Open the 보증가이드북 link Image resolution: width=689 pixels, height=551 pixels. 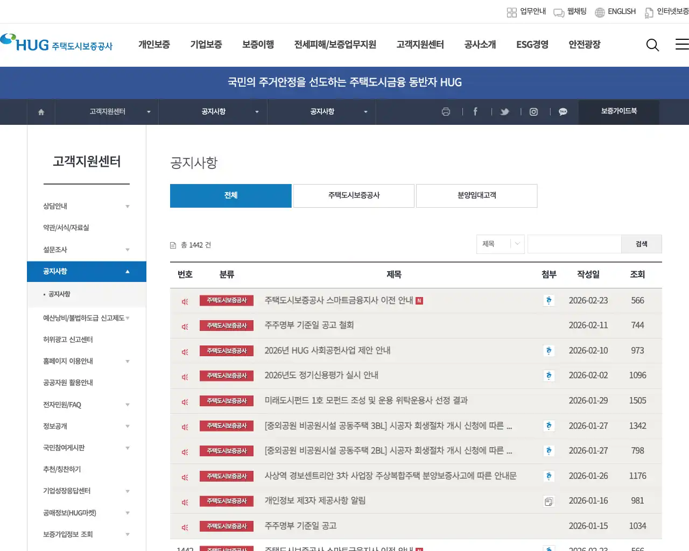click(x=618, y=112)
